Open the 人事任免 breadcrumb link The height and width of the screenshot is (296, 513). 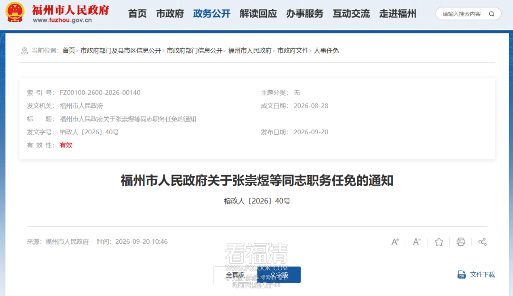pyautogui.click(x=326, y=51)
